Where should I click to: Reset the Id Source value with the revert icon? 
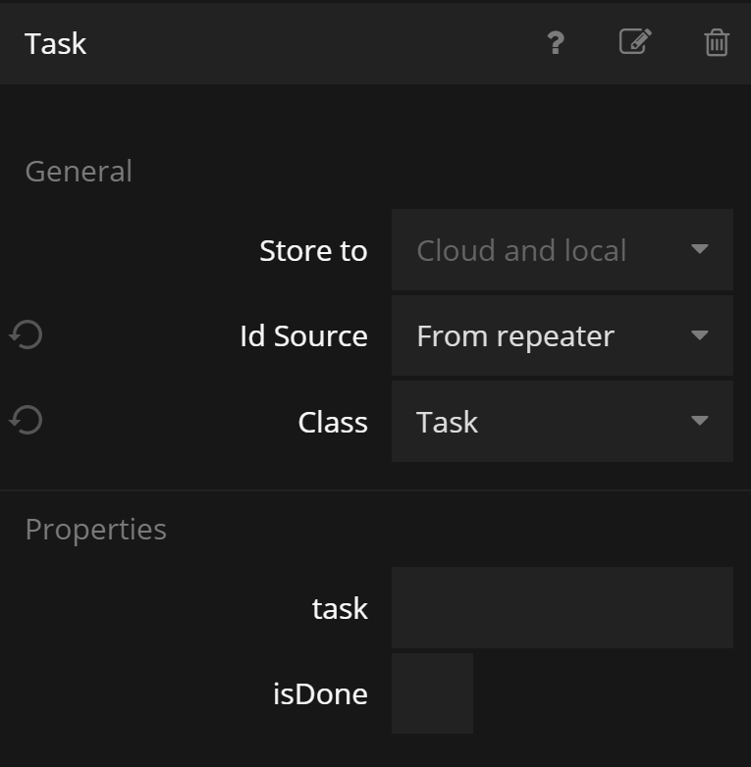pyautogui.click(x=27, y=335)
